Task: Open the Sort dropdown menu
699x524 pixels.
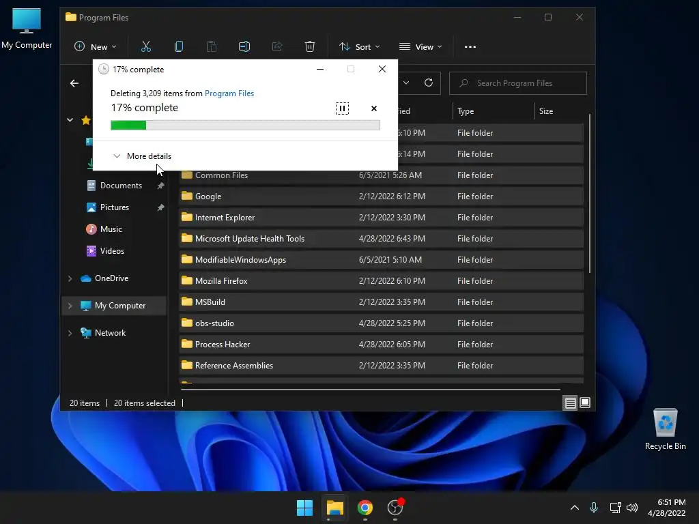Action: point(360,47)
